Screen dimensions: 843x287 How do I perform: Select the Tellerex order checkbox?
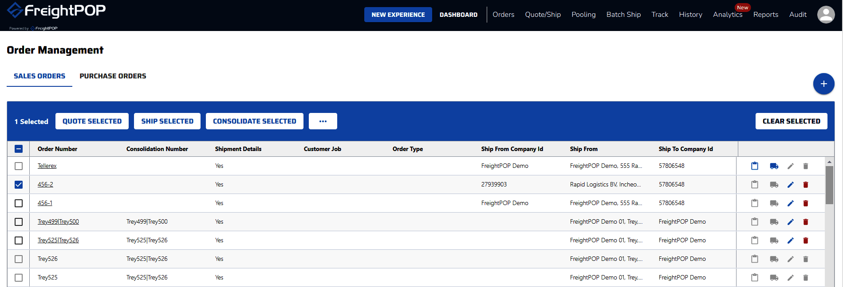click(19, 166)
